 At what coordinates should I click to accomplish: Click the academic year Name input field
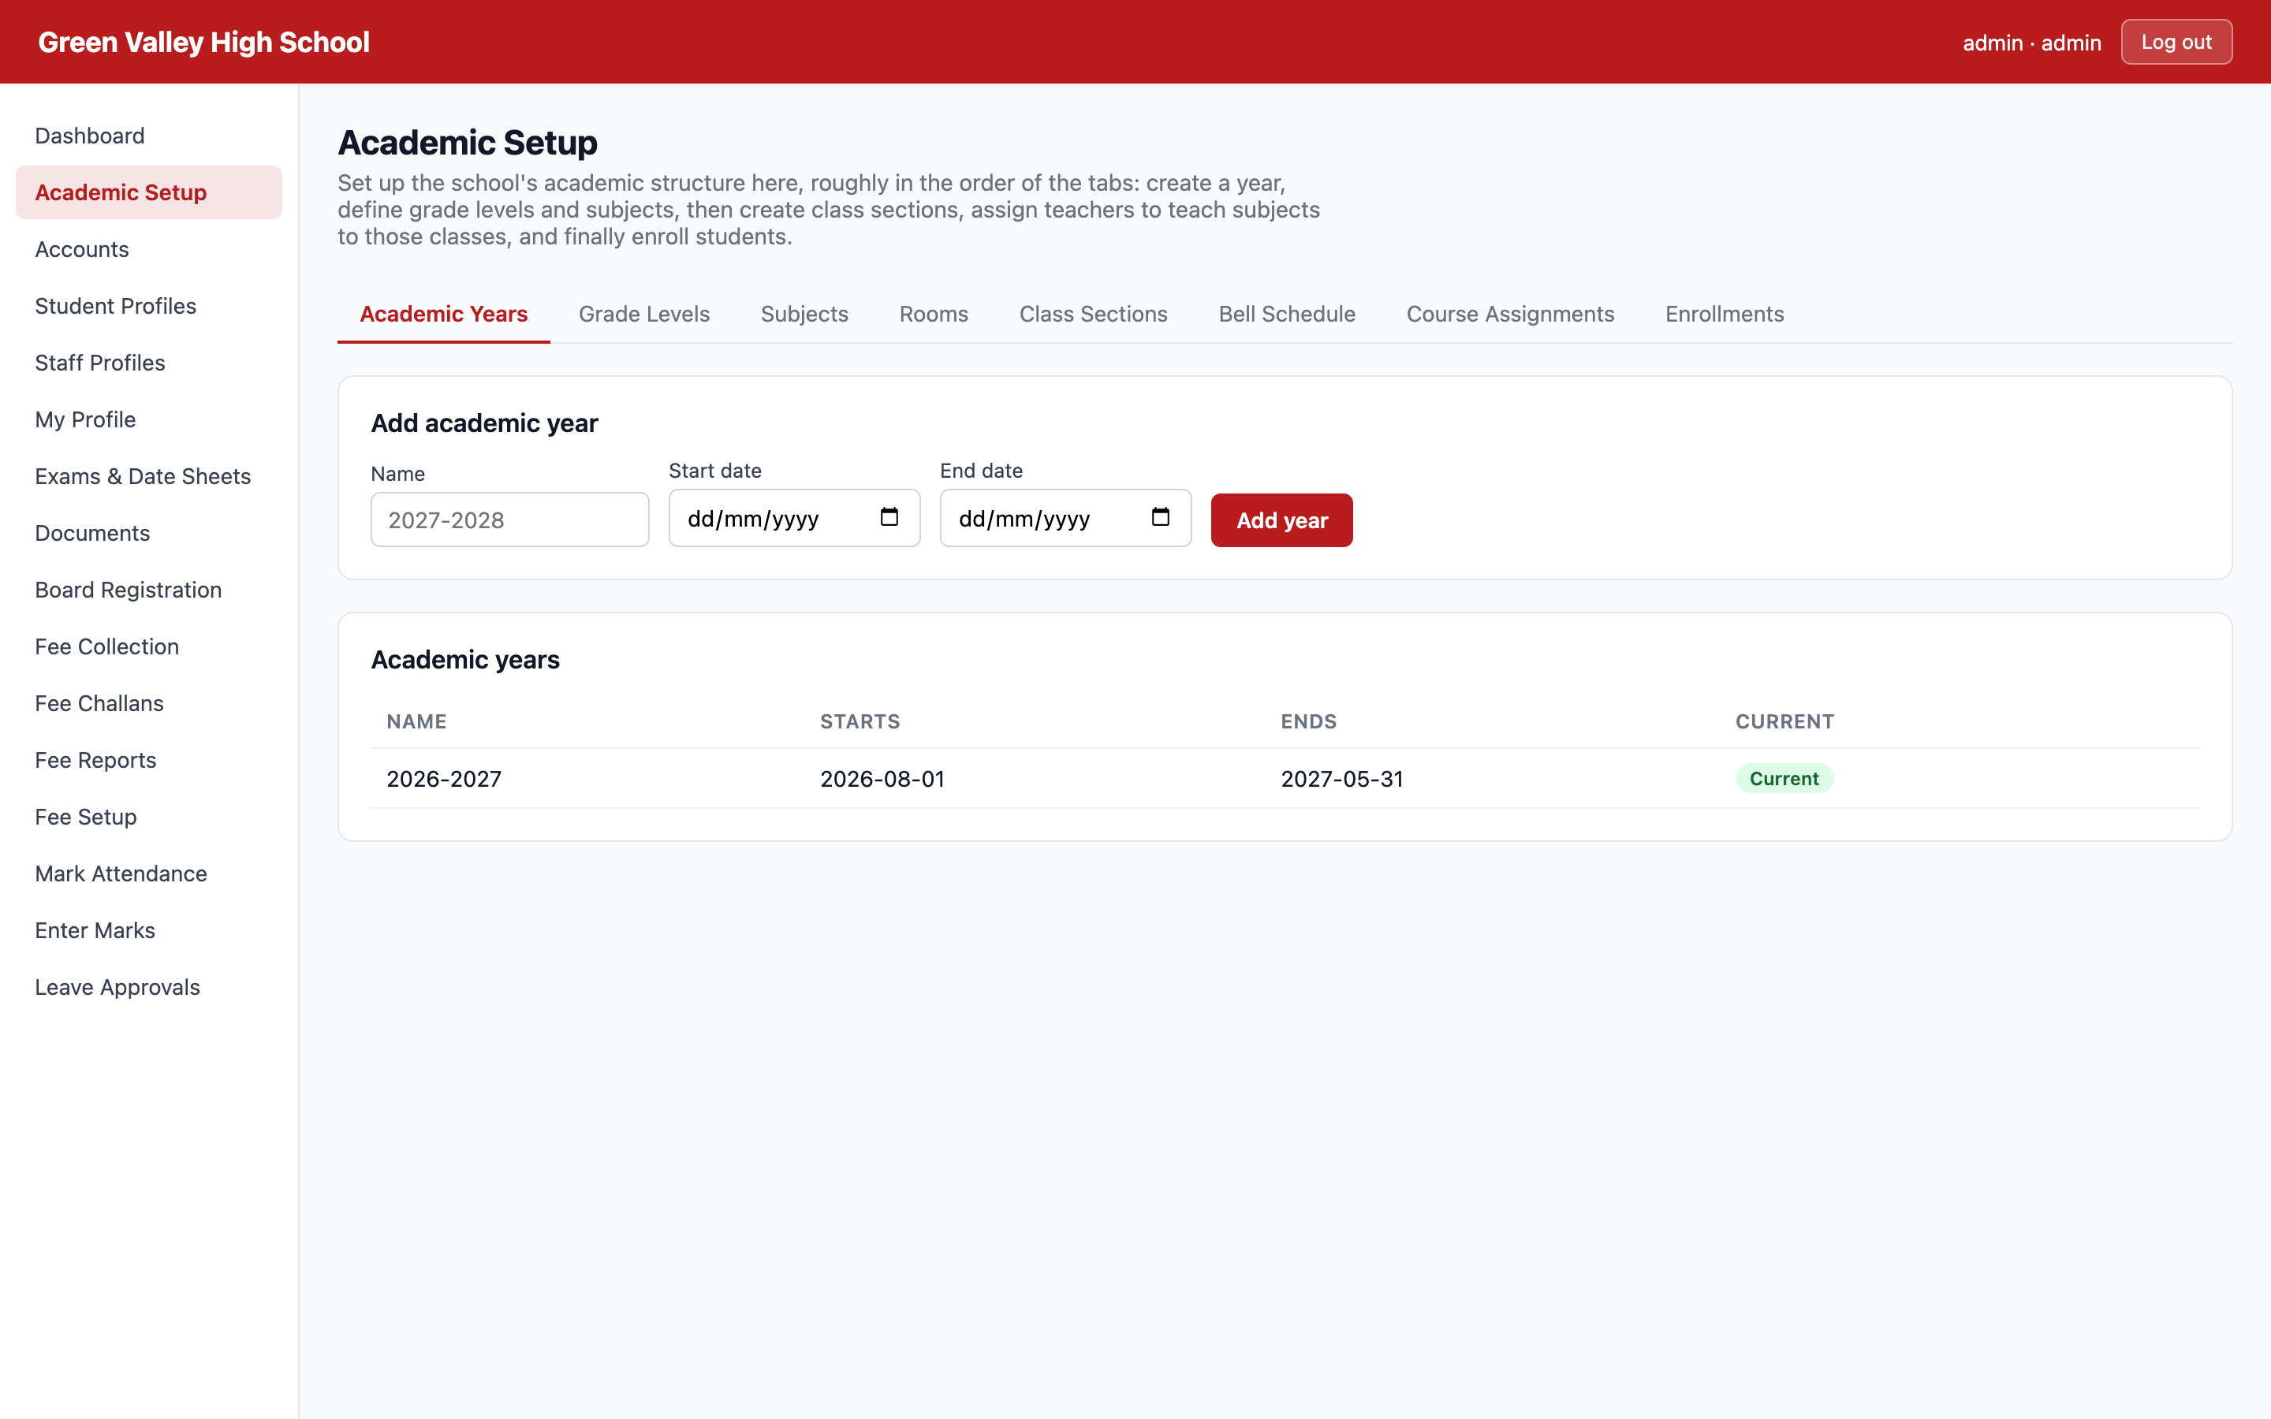pos(509,520)
